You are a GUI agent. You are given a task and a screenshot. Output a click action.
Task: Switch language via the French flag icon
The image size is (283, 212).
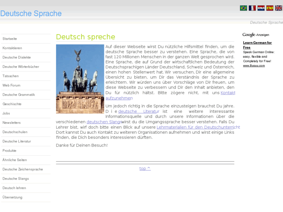(252, 8)
